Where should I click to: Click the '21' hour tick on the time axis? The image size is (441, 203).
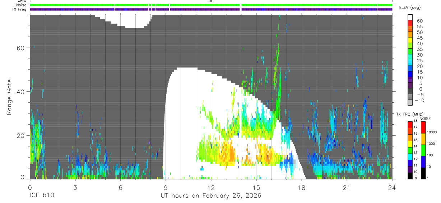point(347,188)
